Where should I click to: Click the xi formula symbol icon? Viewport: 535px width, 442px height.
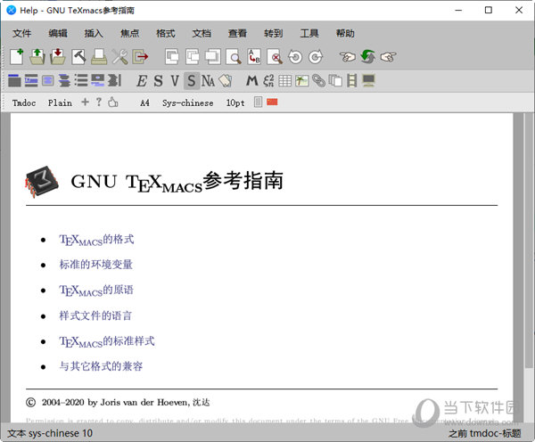268,81
